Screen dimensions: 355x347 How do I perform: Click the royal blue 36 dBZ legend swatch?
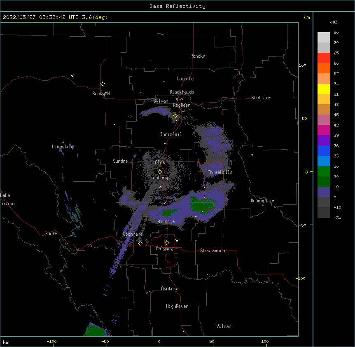[x=324, y=150]
